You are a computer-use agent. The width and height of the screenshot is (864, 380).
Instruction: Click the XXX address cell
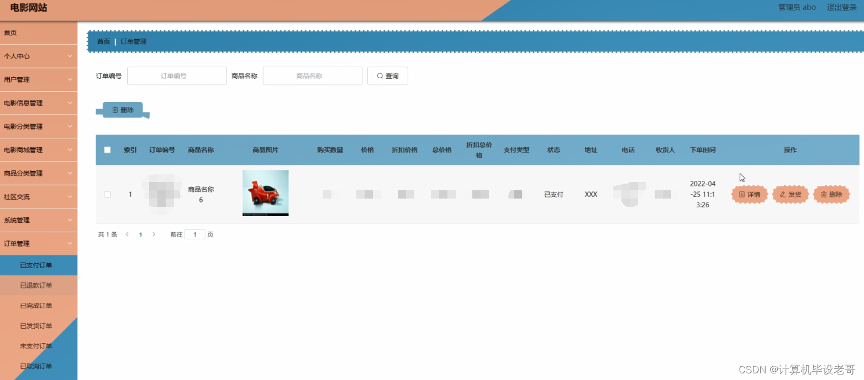click(x=591, y=195)
